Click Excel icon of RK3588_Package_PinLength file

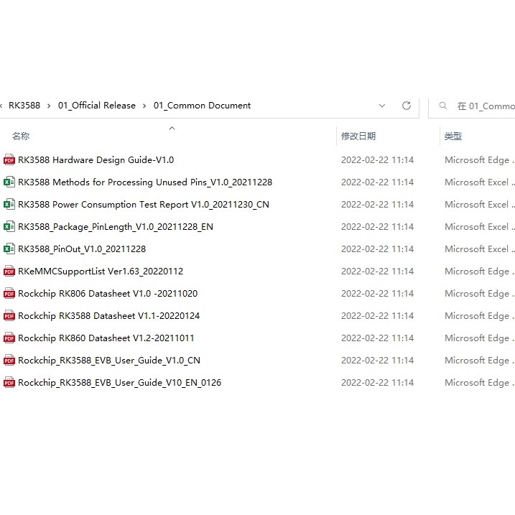pyautogui.click(x=9, y=227)
